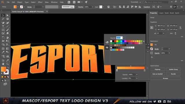Open the stroke color dropdown in control bar
The height and width of the screenshot is (104, 185).
pos(24,7)
